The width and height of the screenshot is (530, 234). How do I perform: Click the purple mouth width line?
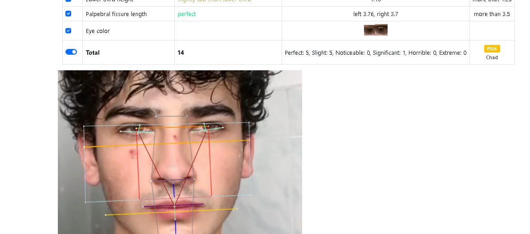174,205
